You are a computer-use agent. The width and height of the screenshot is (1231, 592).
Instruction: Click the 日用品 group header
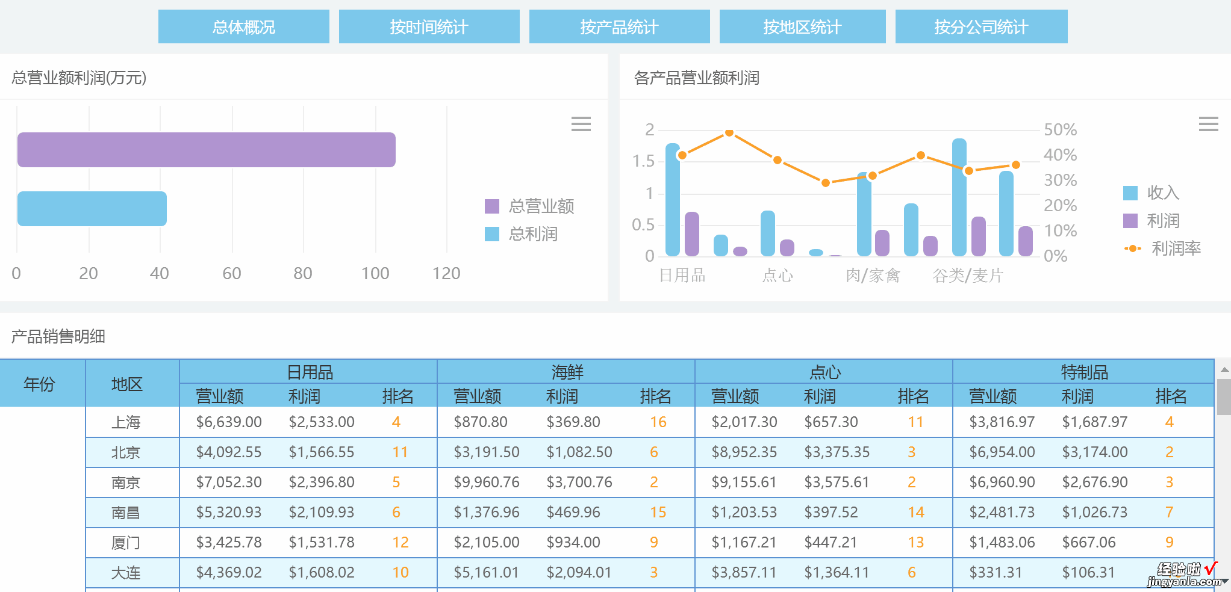310,372
